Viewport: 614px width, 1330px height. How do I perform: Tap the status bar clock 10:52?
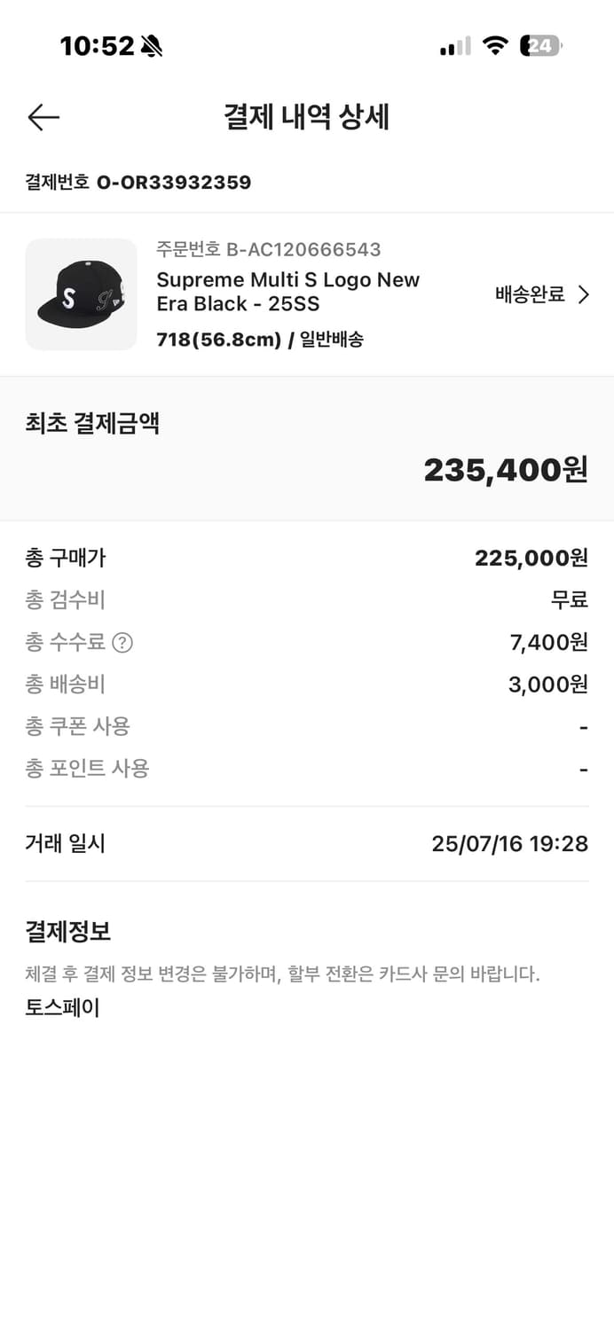(x=97, y=46)
